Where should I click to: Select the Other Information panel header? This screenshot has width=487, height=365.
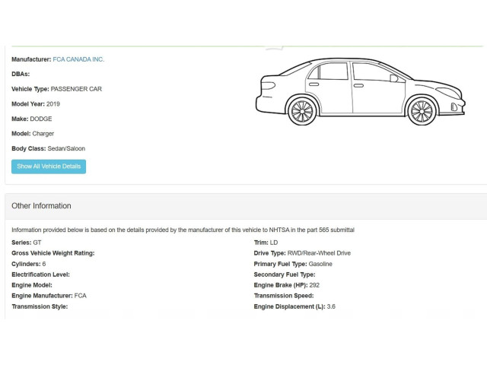[x=41, y=206]
